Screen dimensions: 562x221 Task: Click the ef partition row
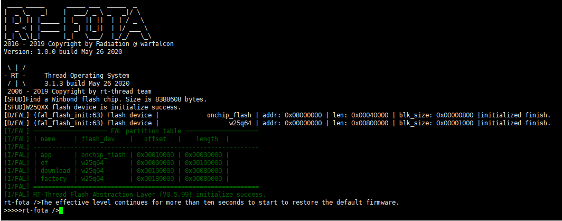(x=117, y=163)
